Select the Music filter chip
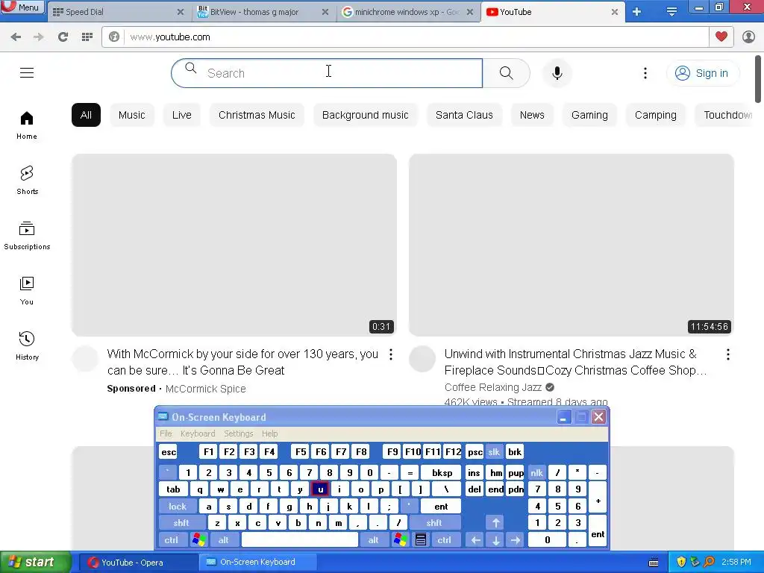This screenshot has width=764, height=573. (x=132, y=115)
